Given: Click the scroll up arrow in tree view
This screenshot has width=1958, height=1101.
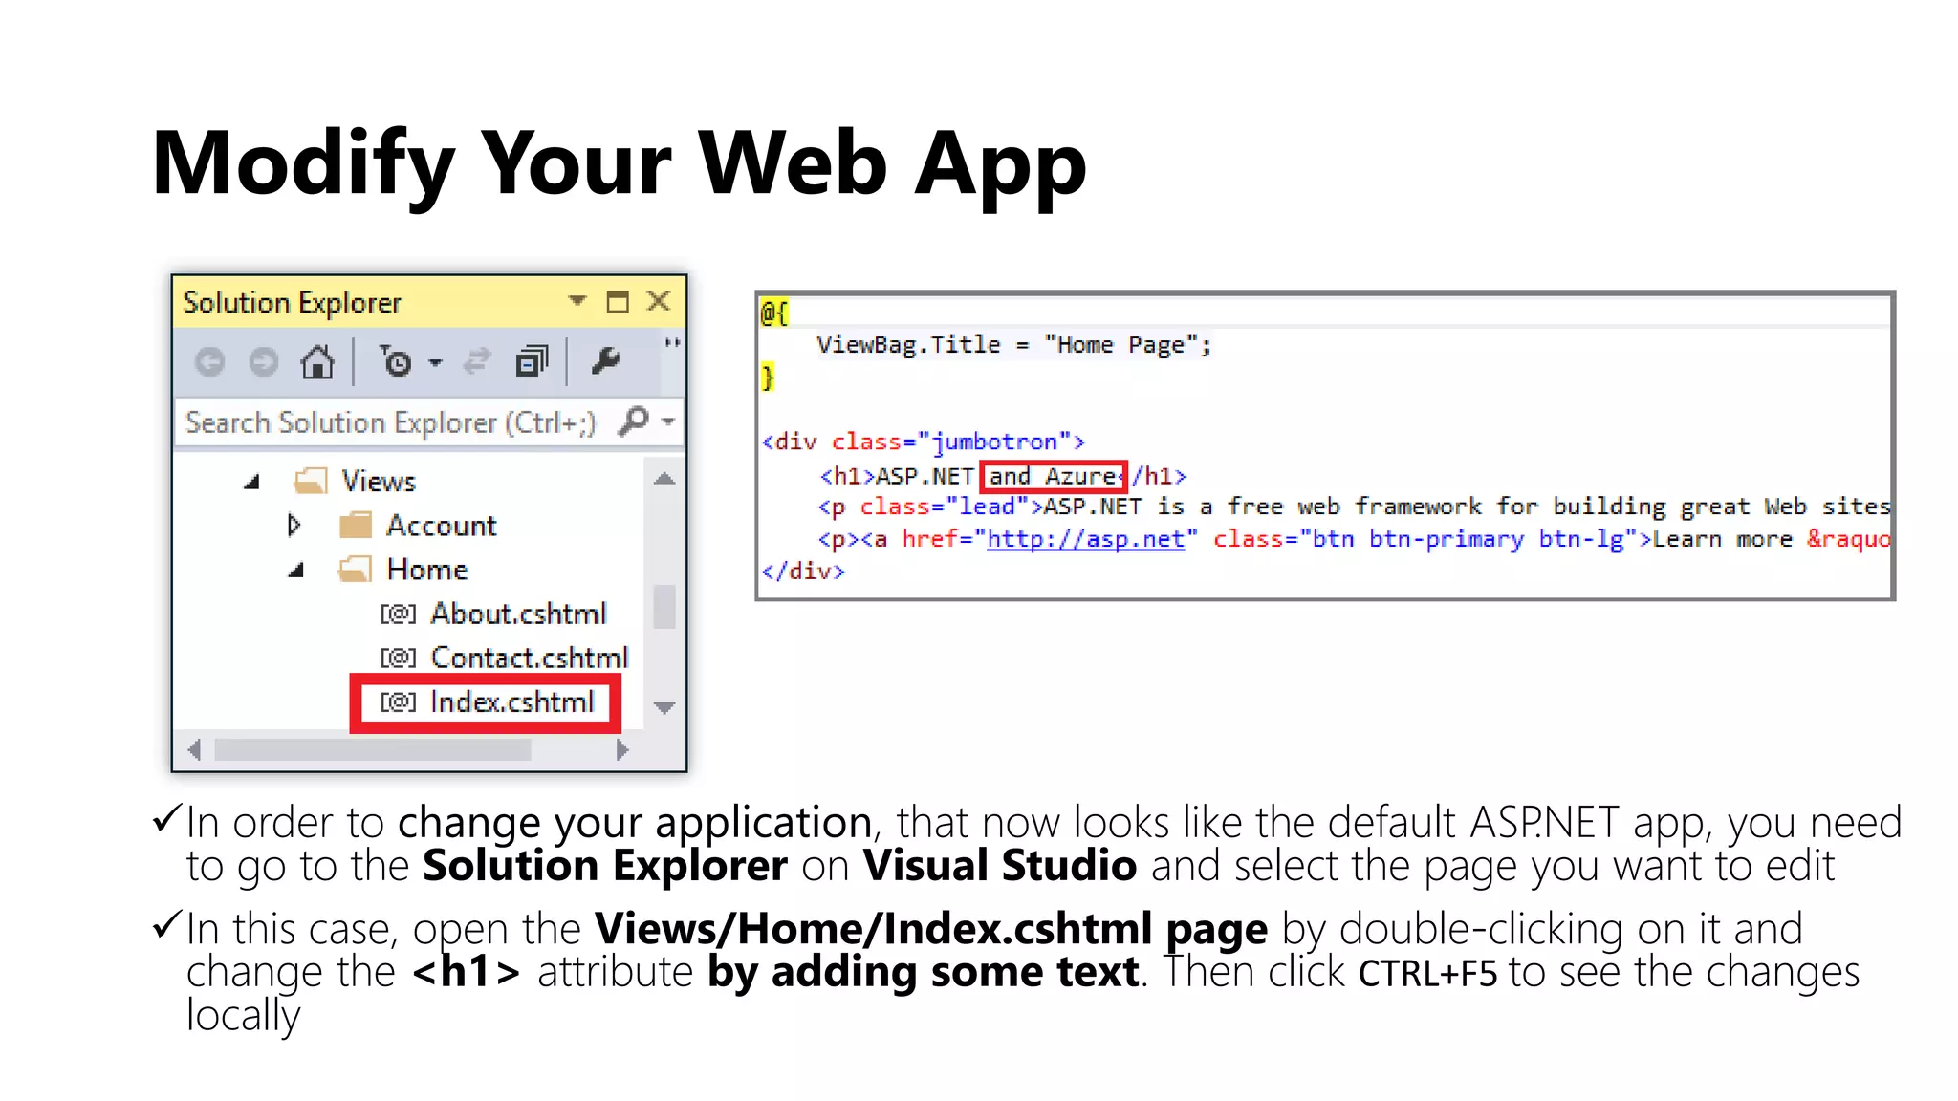Looking at the screenshot, I should (x=664, y=479).
